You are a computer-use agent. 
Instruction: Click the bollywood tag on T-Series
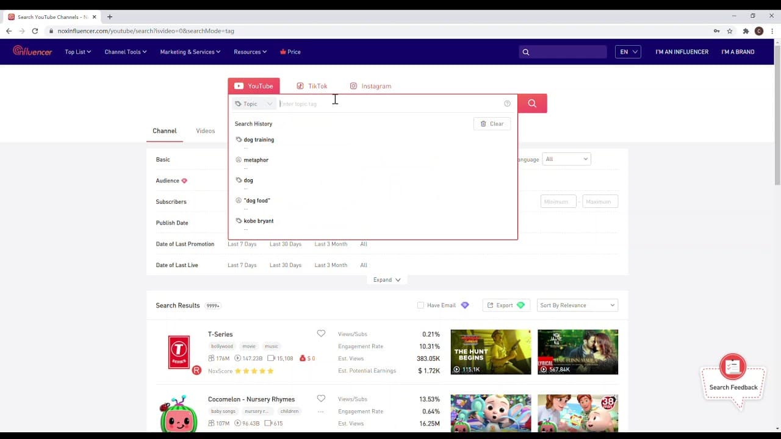click(x=222, y=346)
